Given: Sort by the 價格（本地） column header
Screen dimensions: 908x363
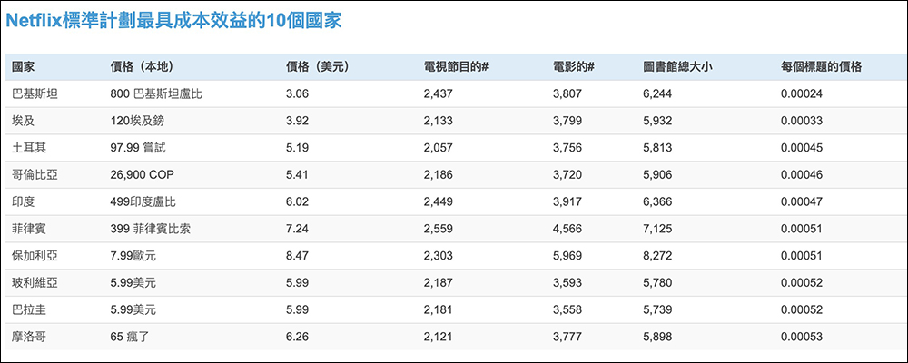Looking at the screenshot, I should pyautogui.click(x=142, y=67).
